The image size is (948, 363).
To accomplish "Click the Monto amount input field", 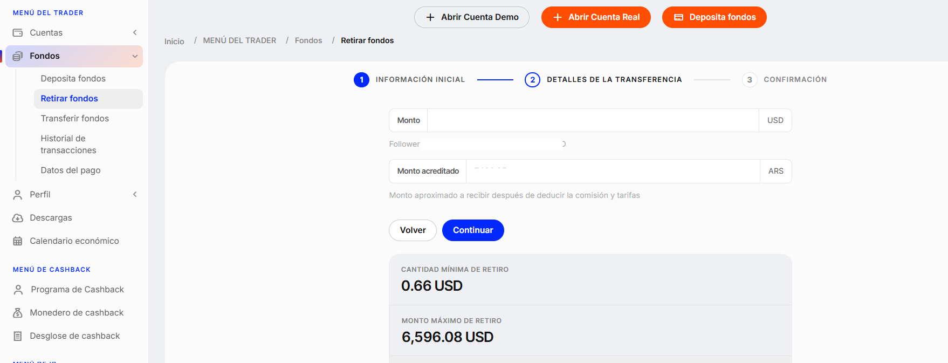I will click(x=593, y=120).
